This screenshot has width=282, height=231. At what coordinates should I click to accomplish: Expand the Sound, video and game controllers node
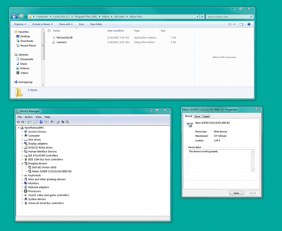22,195
